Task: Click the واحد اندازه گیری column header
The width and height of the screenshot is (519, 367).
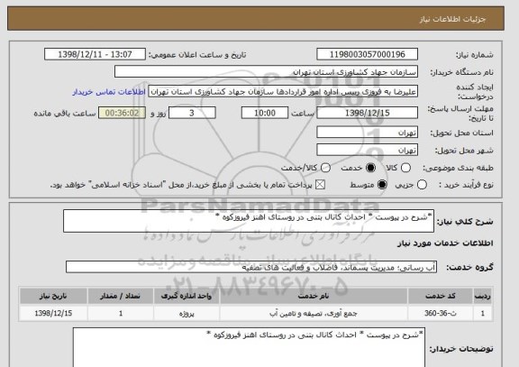Action: tap(187, 296)
